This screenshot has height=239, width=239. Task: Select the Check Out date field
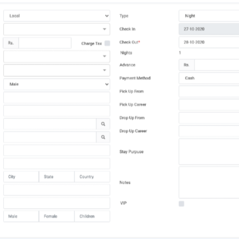tap(209, 42)
